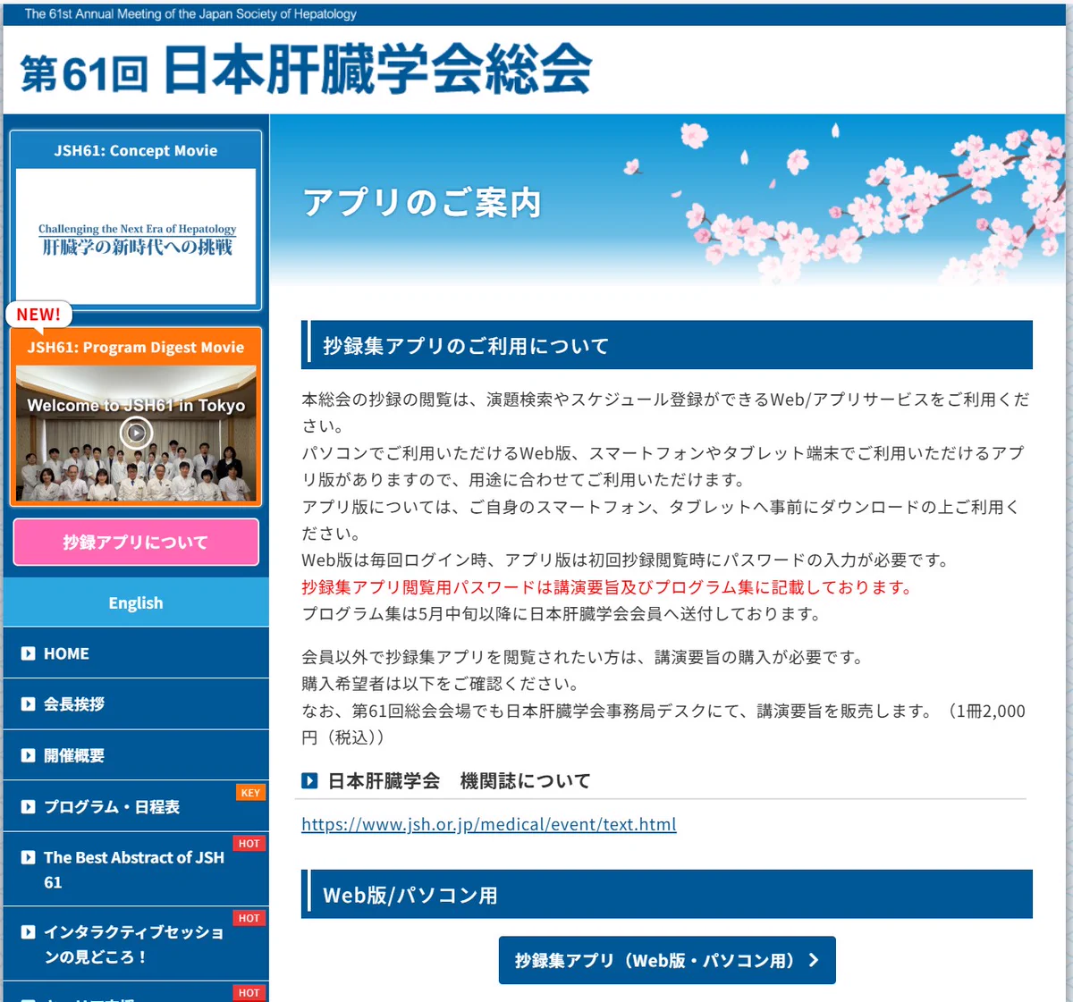The height and width of the screenshot is (1002, 1073).
Task: Open the 会長挨拶 menu item
Action: pyautogui.click(x=136, y=704)
